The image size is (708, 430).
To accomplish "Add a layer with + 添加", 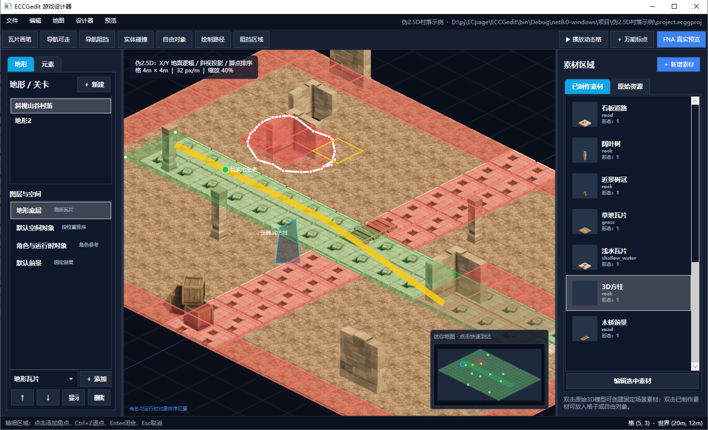I will 96,379.
